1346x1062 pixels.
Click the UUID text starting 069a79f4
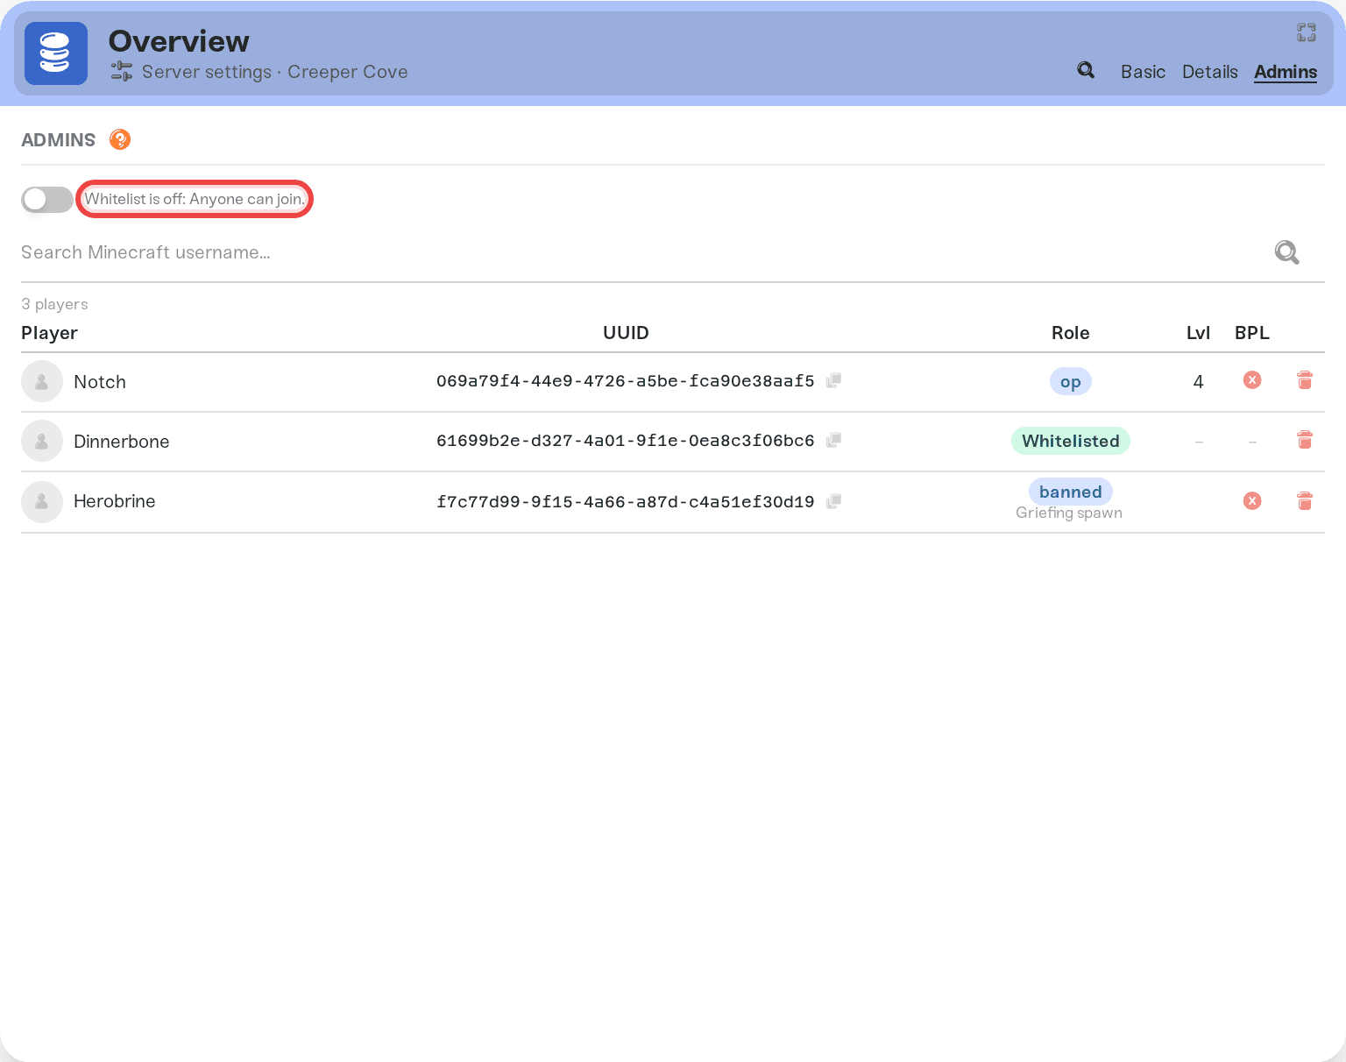(x=626, y=381)
